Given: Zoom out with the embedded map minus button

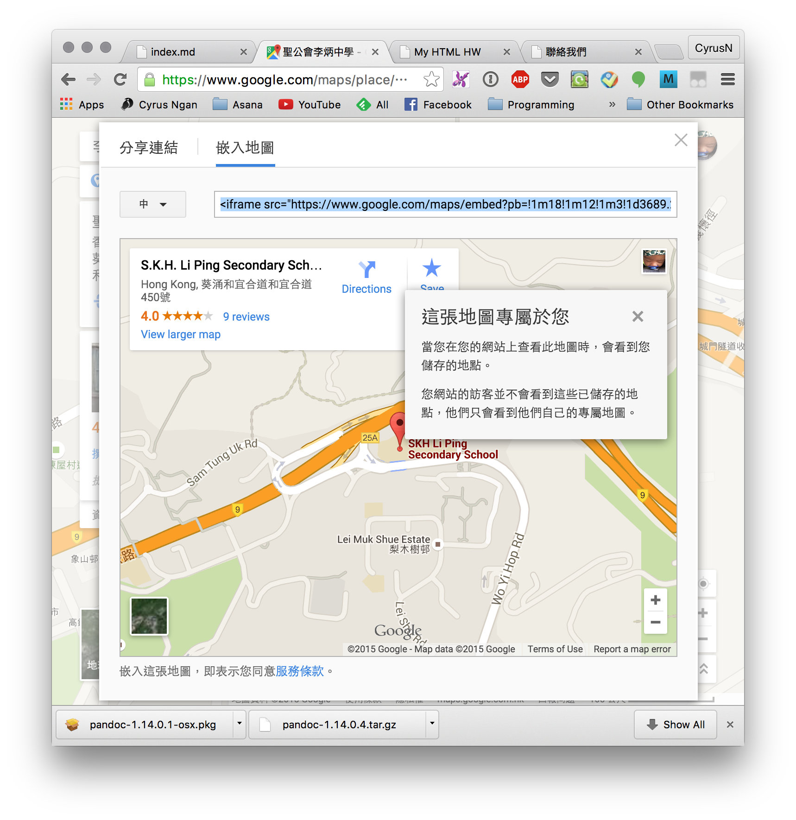Looking at the screenshot, I should (x=655, y=622).
